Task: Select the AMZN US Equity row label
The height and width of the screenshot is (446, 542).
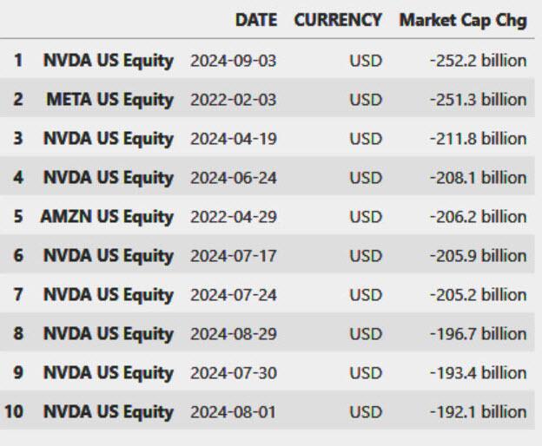Action: (107, 217)
